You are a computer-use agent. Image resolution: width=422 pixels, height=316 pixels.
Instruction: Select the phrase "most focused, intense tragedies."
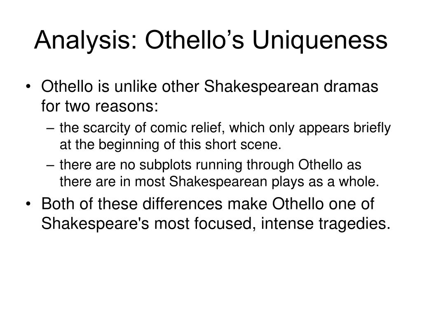[272, 223]
